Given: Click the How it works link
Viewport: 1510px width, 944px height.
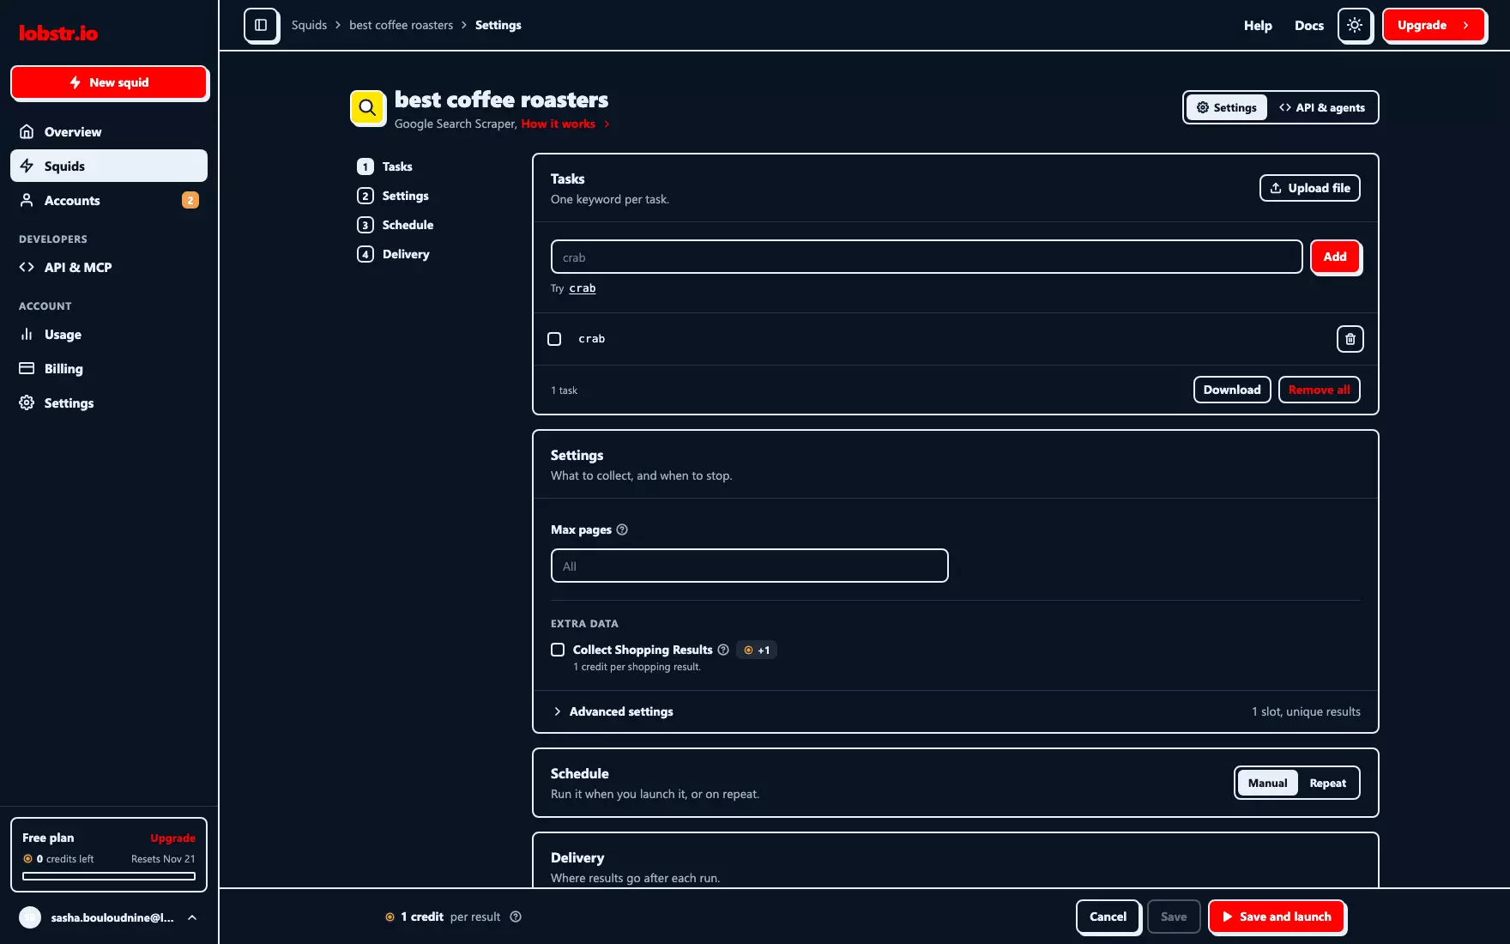Looking at the screenshot, I should click(x=565, y=124).
